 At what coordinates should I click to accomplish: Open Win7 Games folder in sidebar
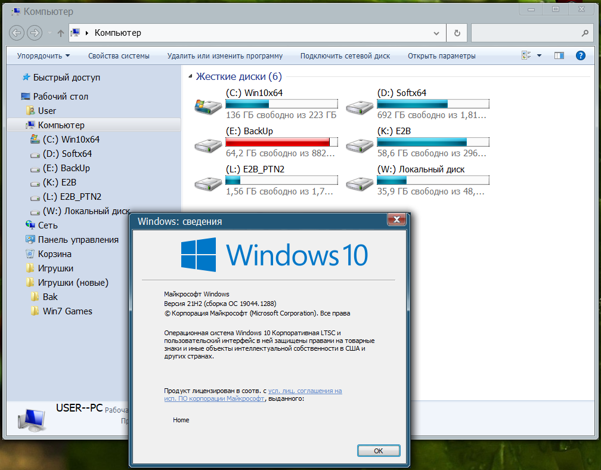67,311
